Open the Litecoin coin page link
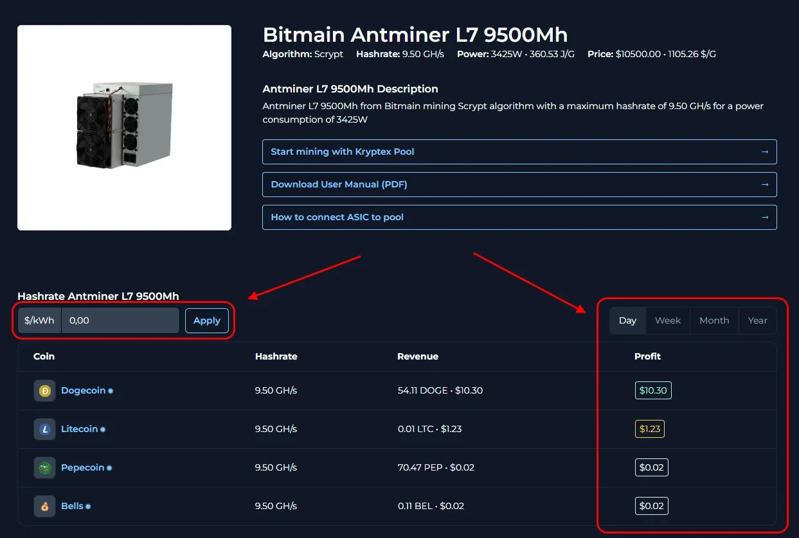The width and height of the screenshot is (799, 538). [79, 429]
